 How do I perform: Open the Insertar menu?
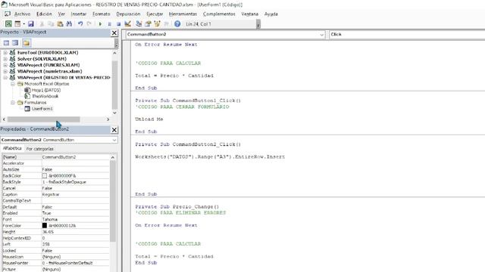(x=79, y=14)
